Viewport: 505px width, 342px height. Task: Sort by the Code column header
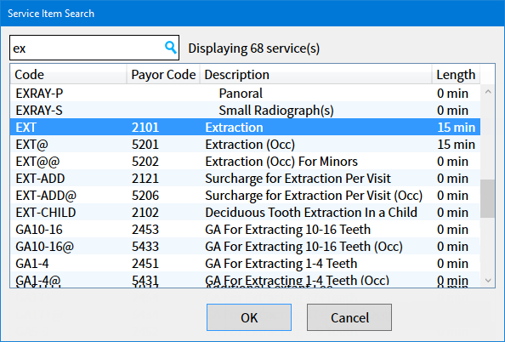point(68,75)
